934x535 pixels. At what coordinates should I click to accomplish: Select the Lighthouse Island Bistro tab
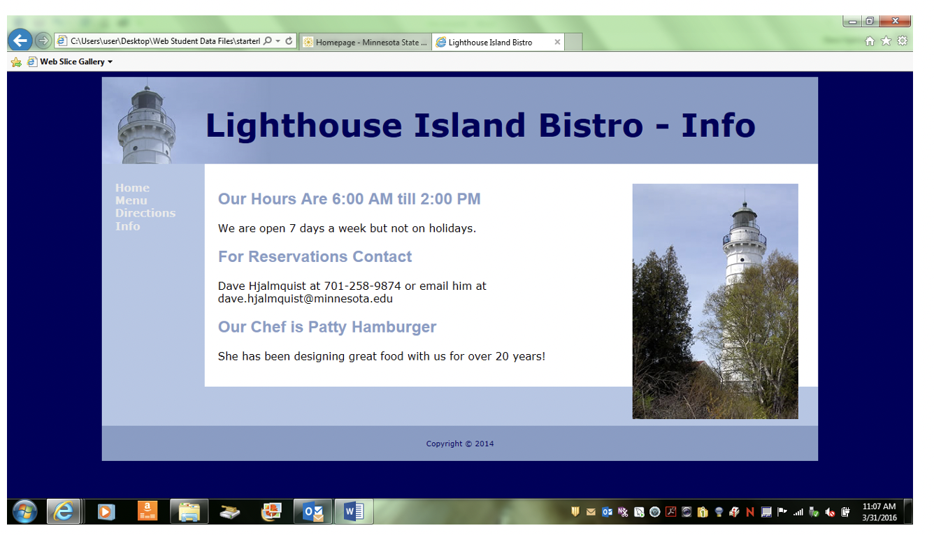pyautogui.click(x=491, y=42)
